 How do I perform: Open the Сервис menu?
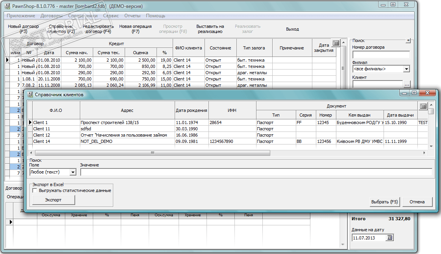(x=111, y=16)
